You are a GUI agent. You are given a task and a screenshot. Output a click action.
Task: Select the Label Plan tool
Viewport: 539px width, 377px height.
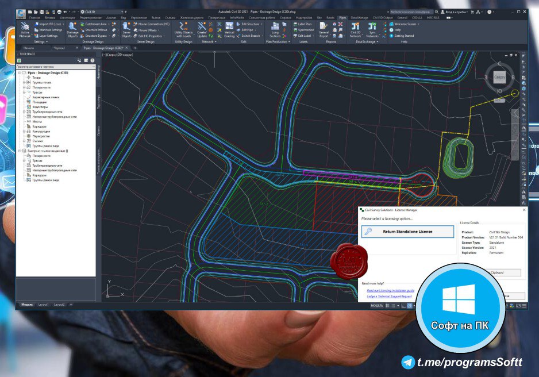tap(302, 24)
